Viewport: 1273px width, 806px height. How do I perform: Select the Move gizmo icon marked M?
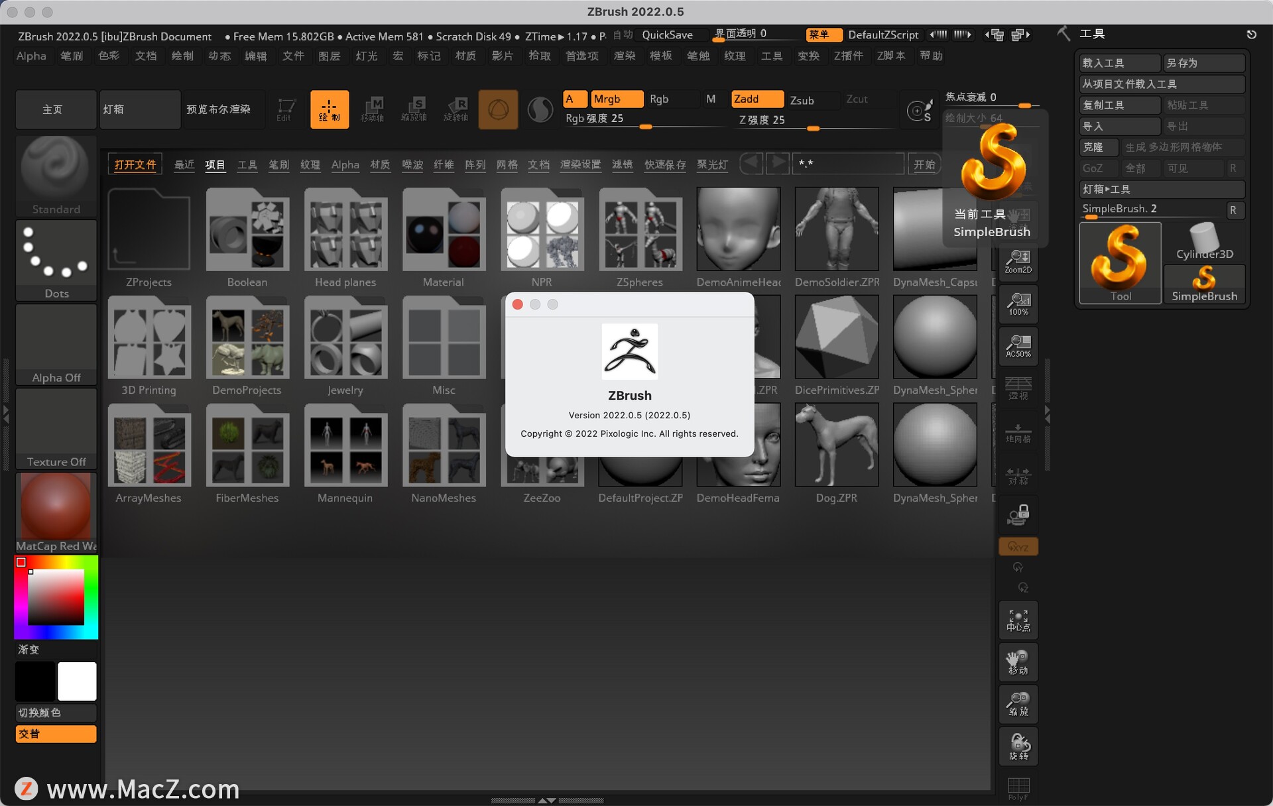pos(373,109)
